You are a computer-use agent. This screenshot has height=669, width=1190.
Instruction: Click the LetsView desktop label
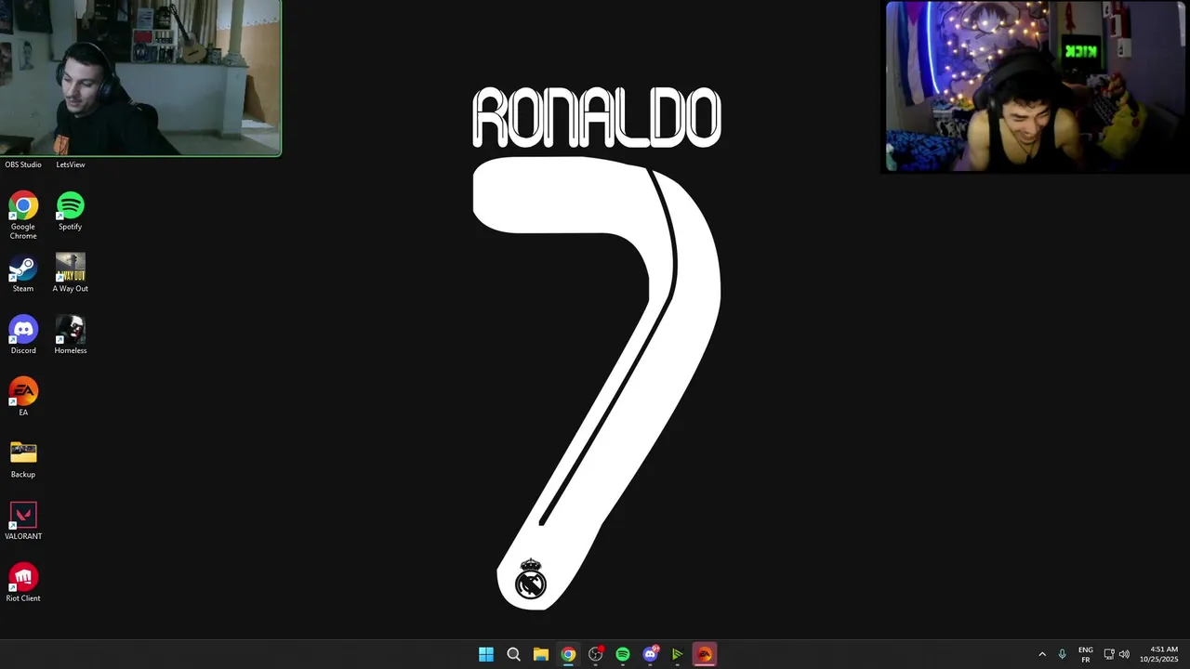click(70, 164)
